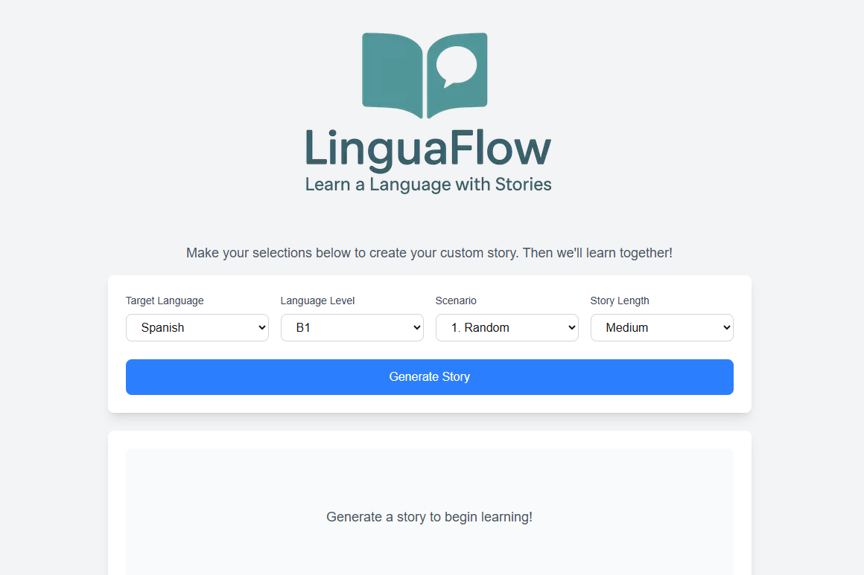Click the chevron on the Scenario selector
Viewport: 864px width, 575px height.
tap(571, 327)
